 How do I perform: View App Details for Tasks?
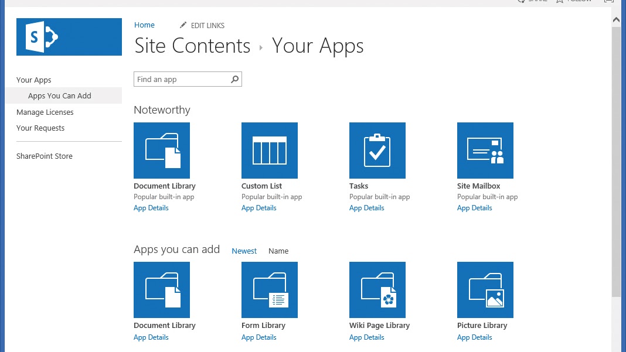click(366, 208)
